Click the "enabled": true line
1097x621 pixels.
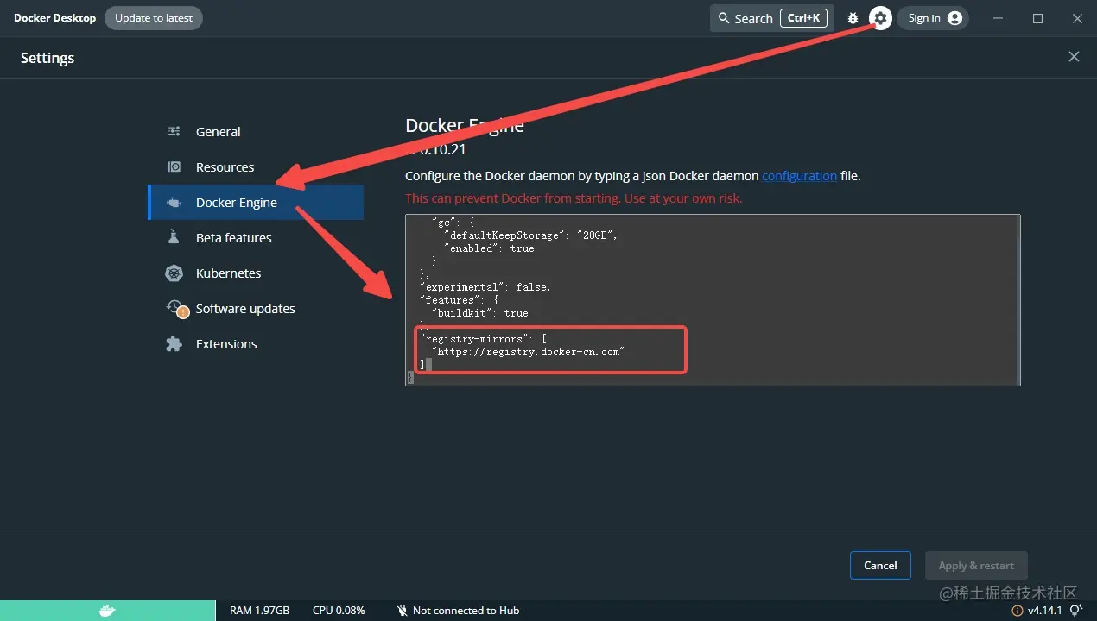tap(488, 248)
